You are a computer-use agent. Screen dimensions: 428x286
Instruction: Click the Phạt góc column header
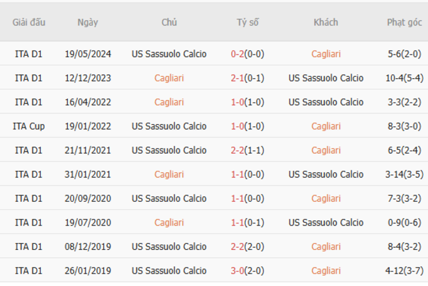point(404,22)
